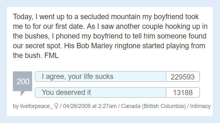This screenshot has height=123, width=220.
Task: Open the 200 comments speech bubble
Action: 22,81
